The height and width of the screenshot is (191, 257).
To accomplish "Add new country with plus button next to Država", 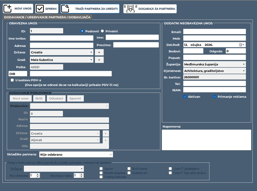I will point(99,52).
